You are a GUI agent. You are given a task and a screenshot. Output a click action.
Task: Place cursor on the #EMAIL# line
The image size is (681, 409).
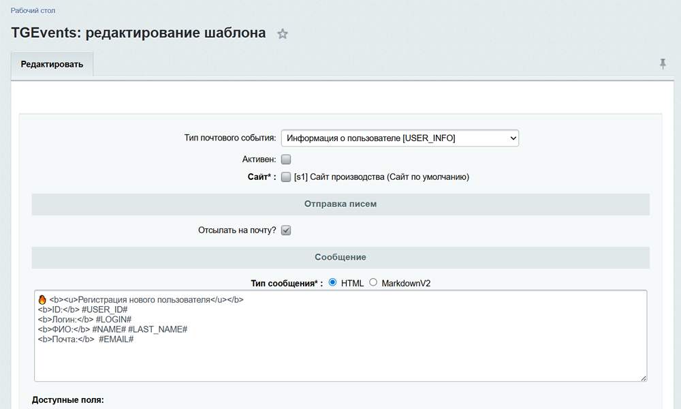point(116,339)
